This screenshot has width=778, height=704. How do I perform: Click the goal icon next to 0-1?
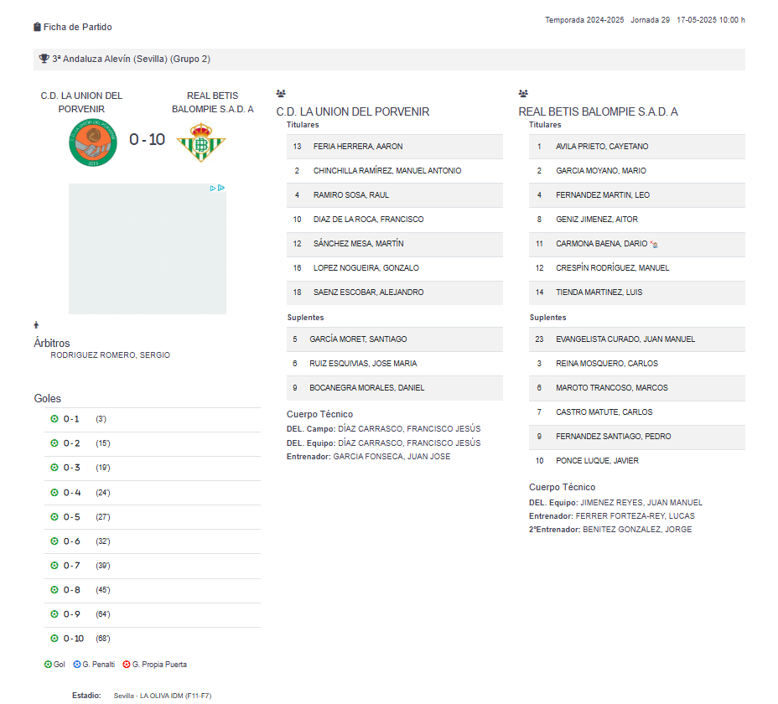(54, 419)
